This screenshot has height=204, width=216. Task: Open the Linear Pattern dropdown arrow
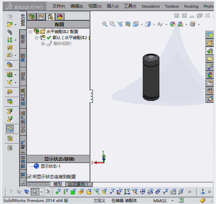(x=15, y=40)
